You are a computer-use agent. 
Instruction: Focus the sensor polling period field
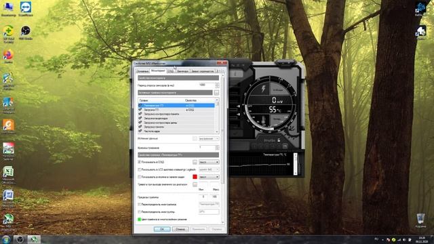click(x=207, y=85)
